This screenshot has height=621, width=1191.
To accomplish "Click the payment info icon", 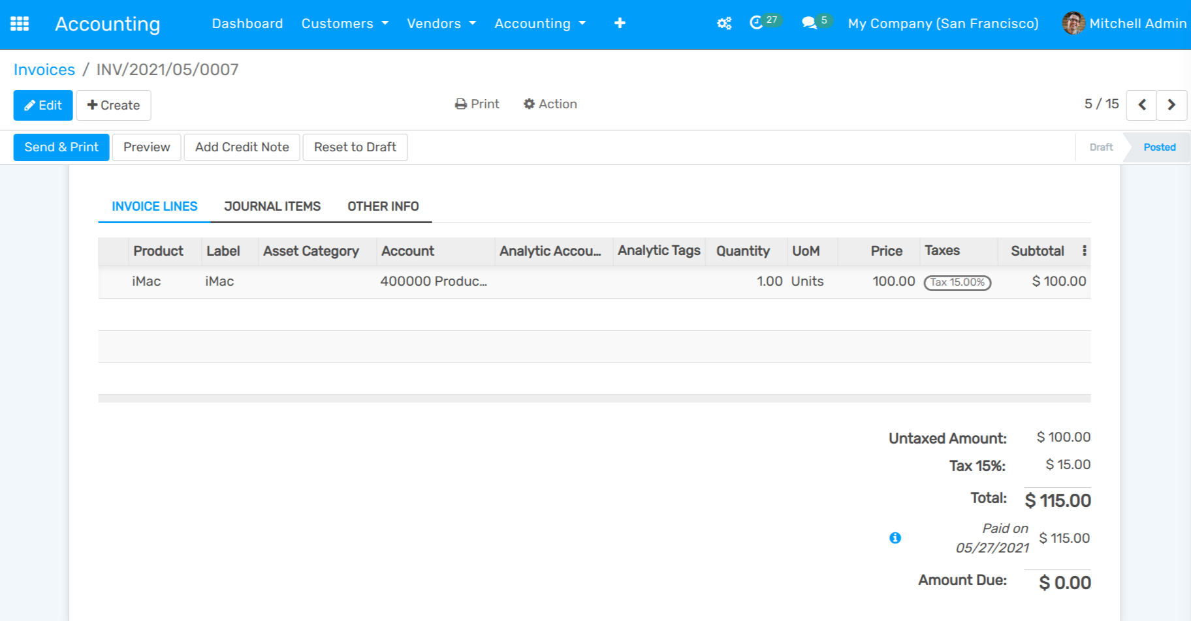I will point(895,538).
